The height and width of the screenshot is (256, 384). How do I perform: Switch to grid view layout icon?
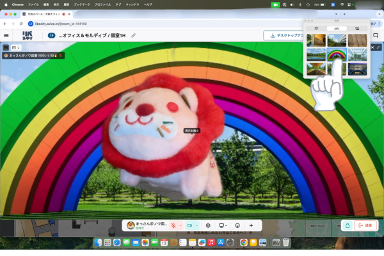(6, 47)
